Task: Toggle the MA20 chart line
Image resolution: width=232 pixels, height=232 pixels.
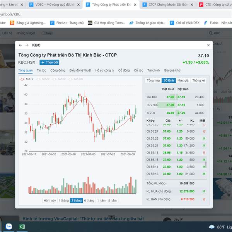Action: point(43,79)
